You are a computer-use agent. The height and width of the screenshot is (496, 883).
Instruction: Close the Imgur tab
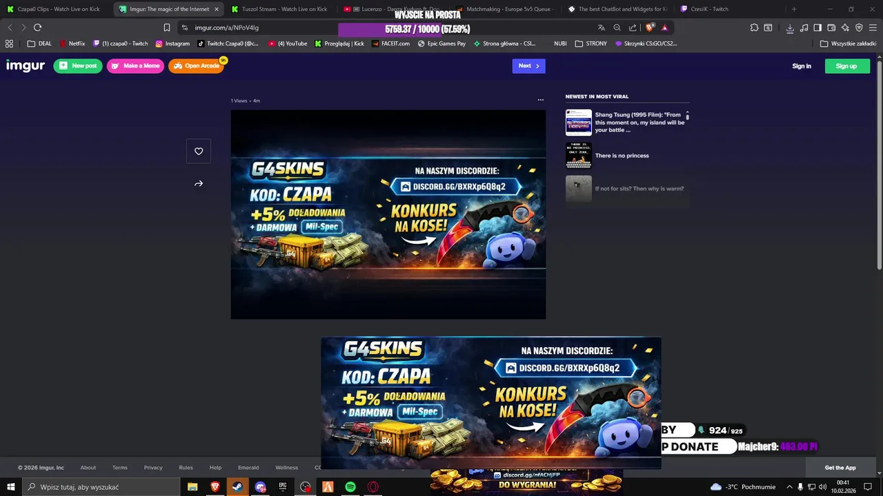tap(217, 9)
